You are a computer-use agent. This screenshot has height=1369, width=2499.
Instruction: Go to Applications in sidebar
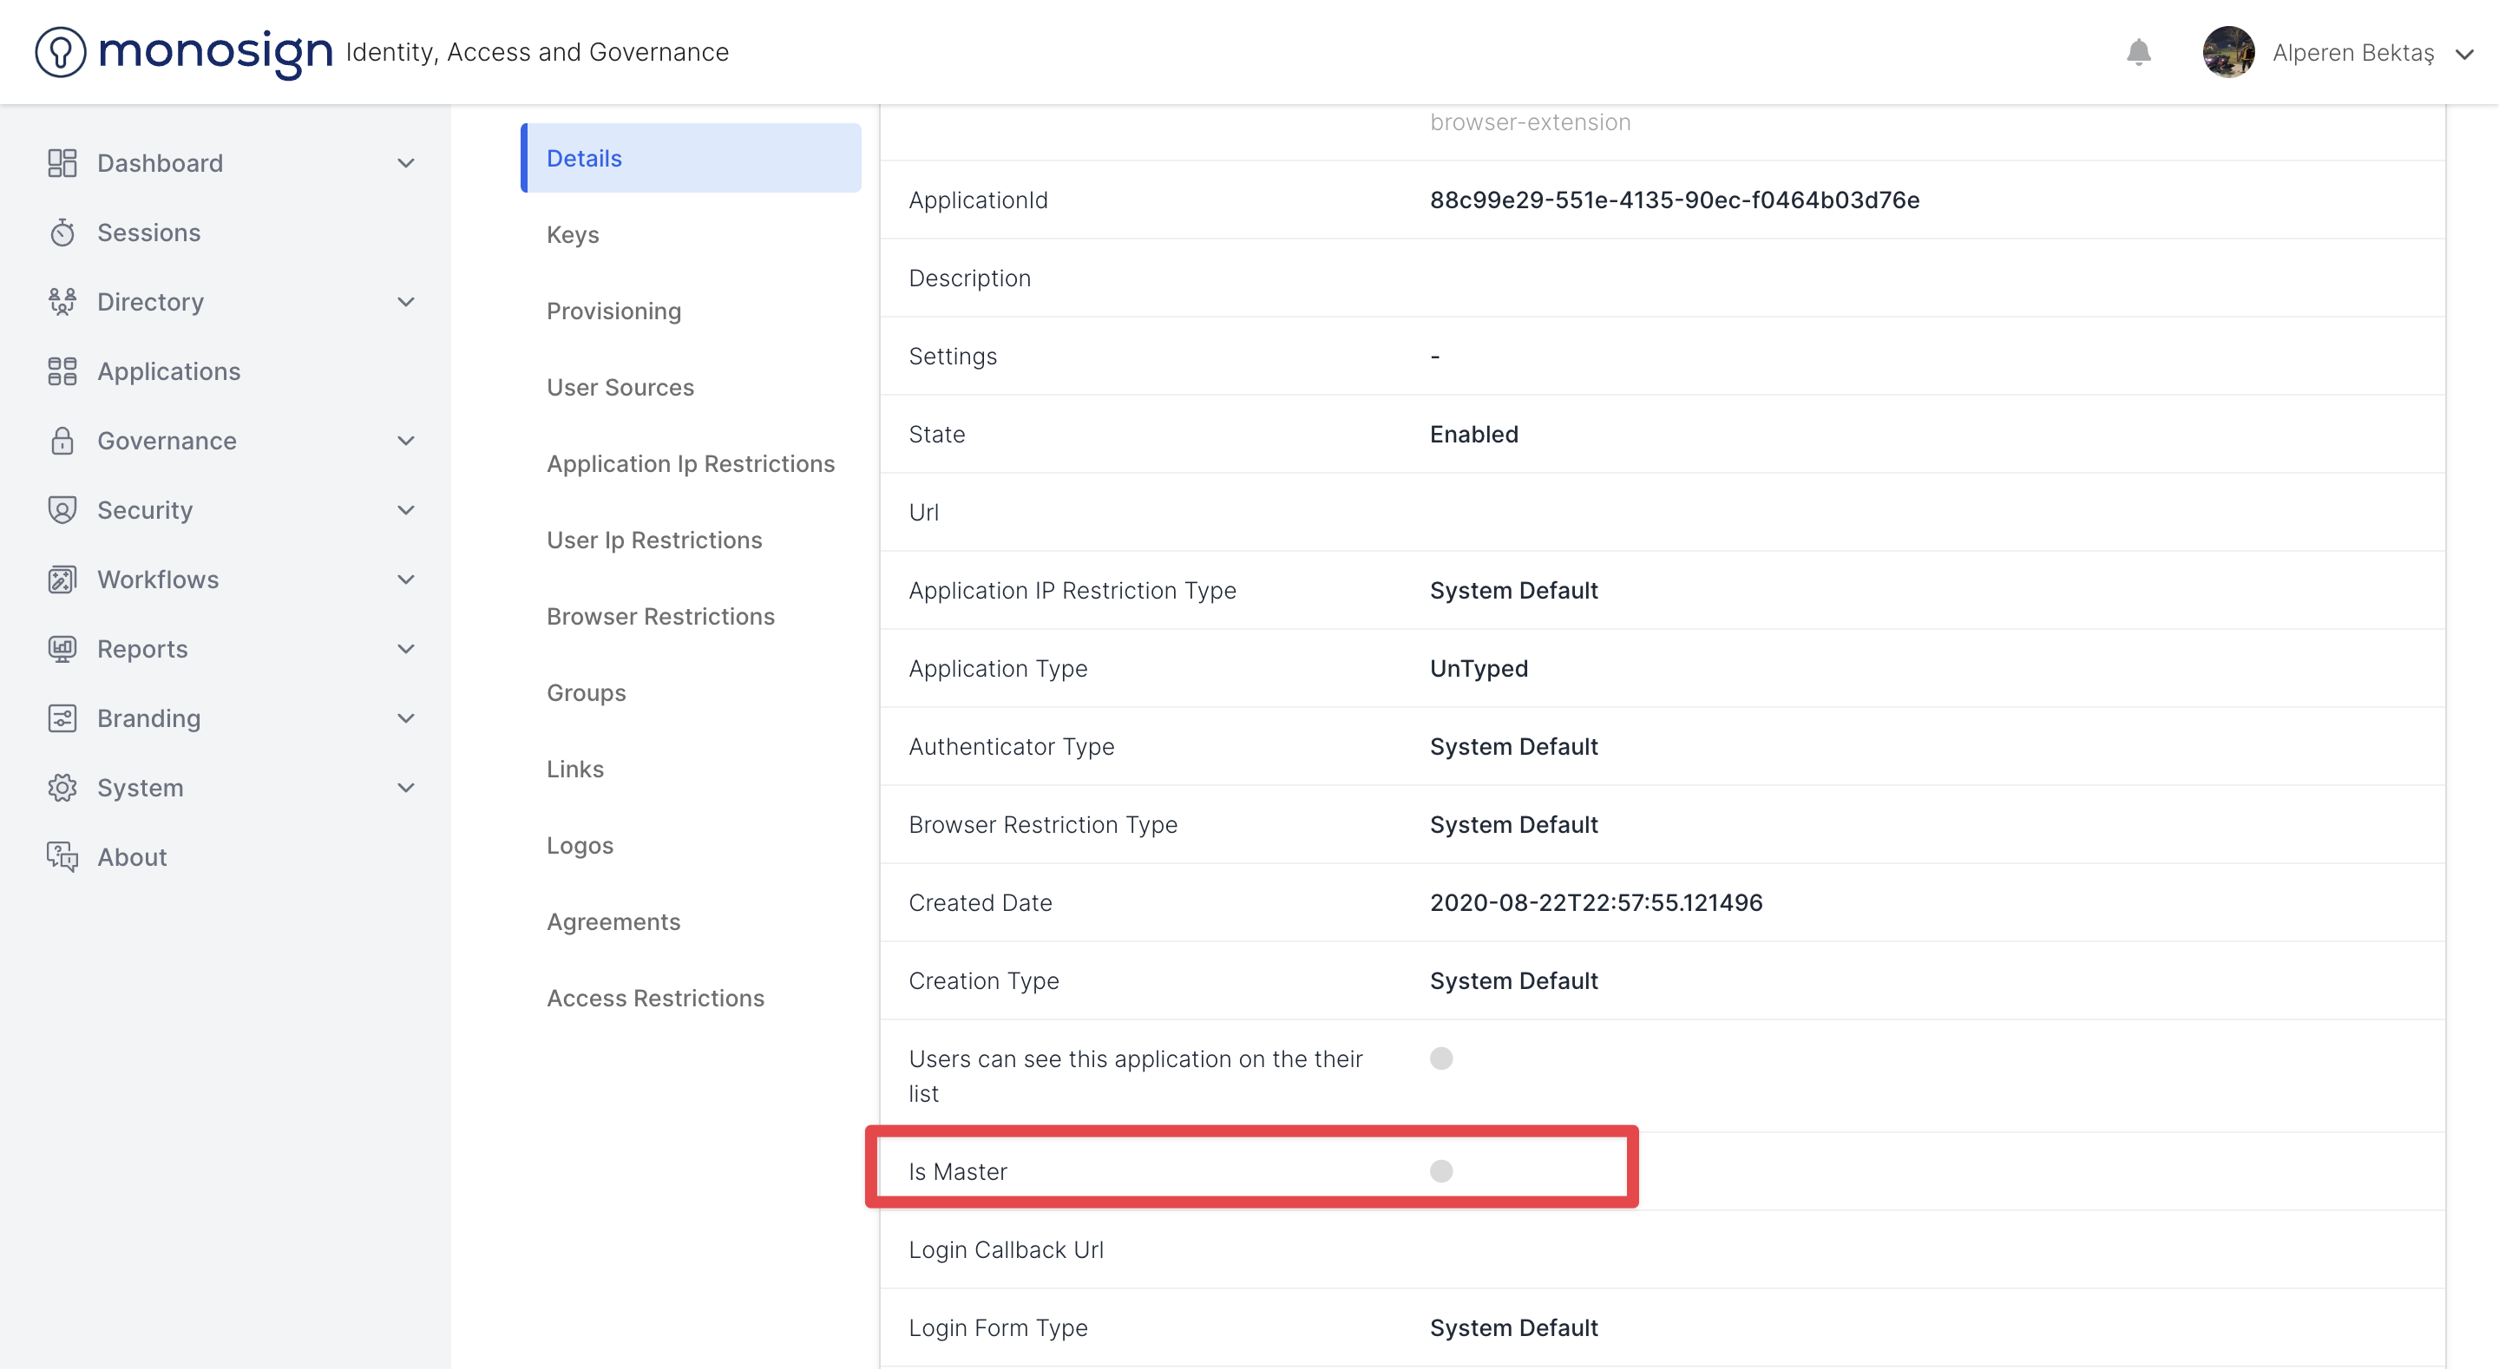click(169, 371)
